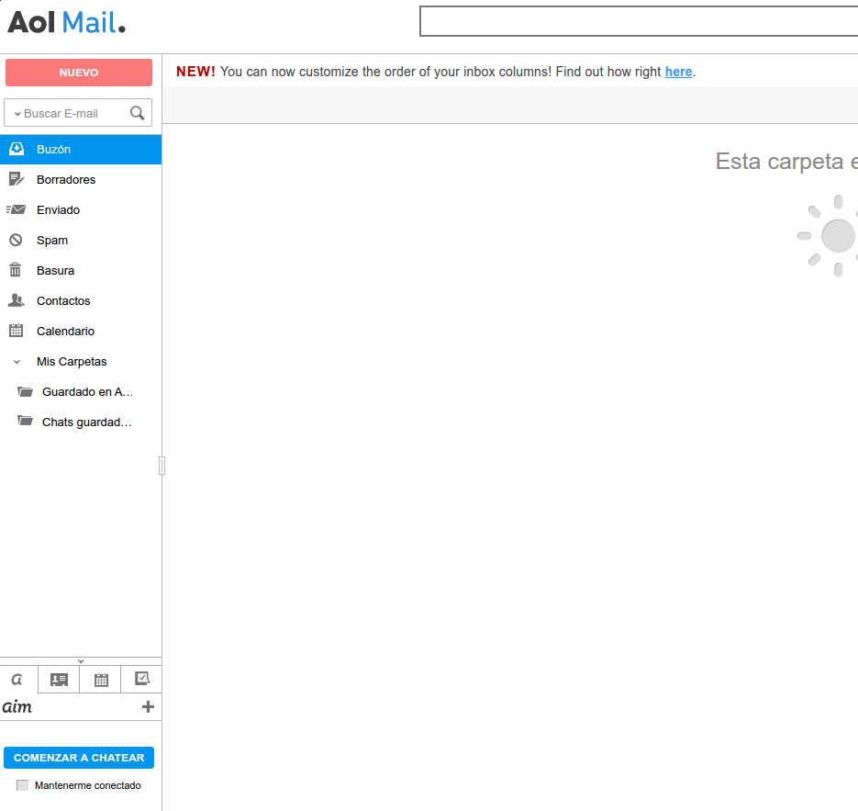Switch to the tasks checklist tab
The width and height of the screenshot is (858, 811).
(141, 680)
